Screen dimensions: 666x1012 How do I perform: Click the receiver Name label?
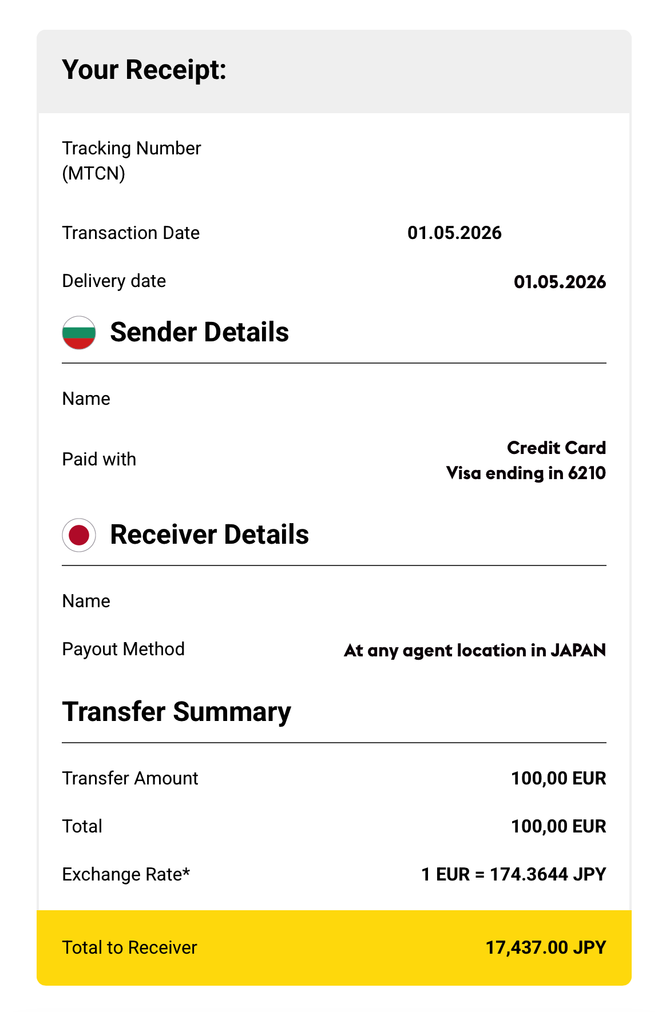point(86,601)
